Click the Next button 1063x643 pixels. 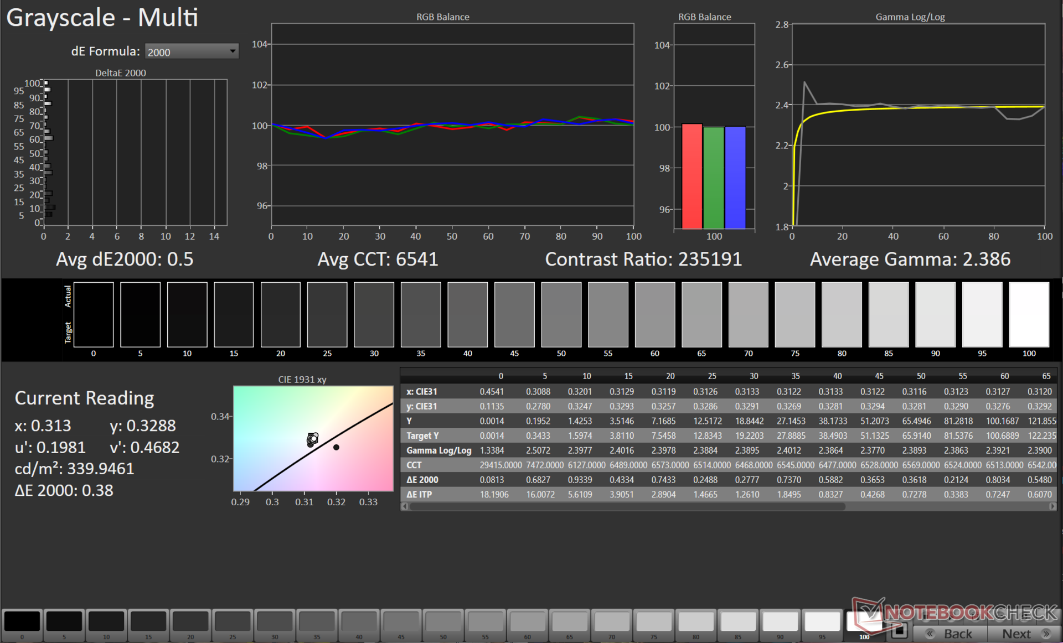coord(1016,634)
